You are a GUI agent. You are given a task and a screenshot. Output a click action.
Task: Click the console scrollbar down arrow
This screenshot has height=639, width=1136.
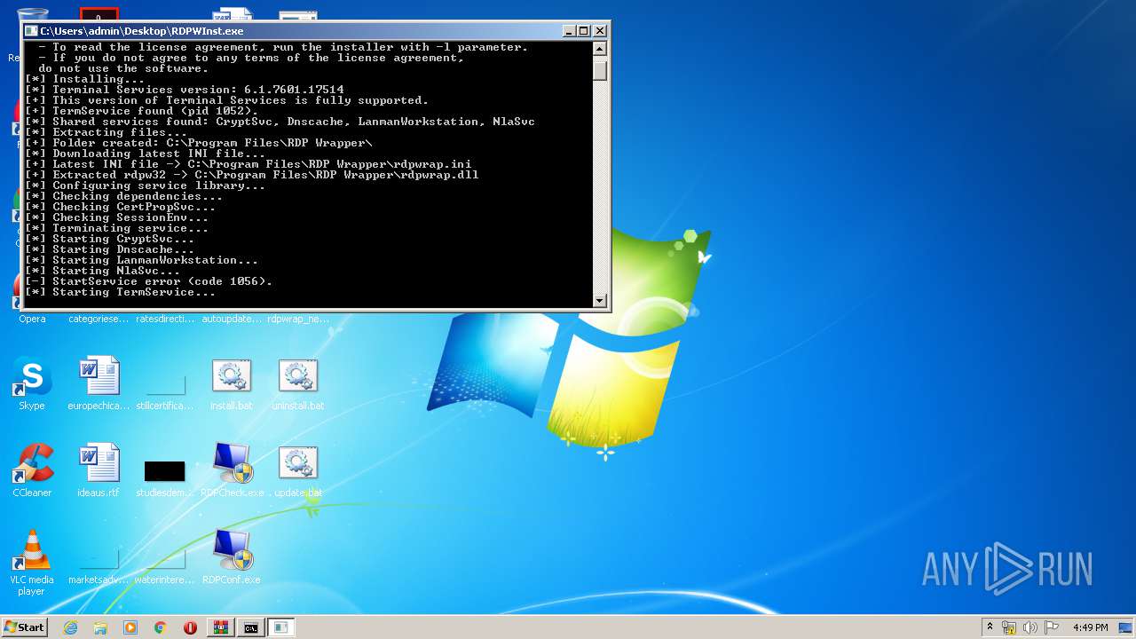pyautogui.click(x=600, y=300)
